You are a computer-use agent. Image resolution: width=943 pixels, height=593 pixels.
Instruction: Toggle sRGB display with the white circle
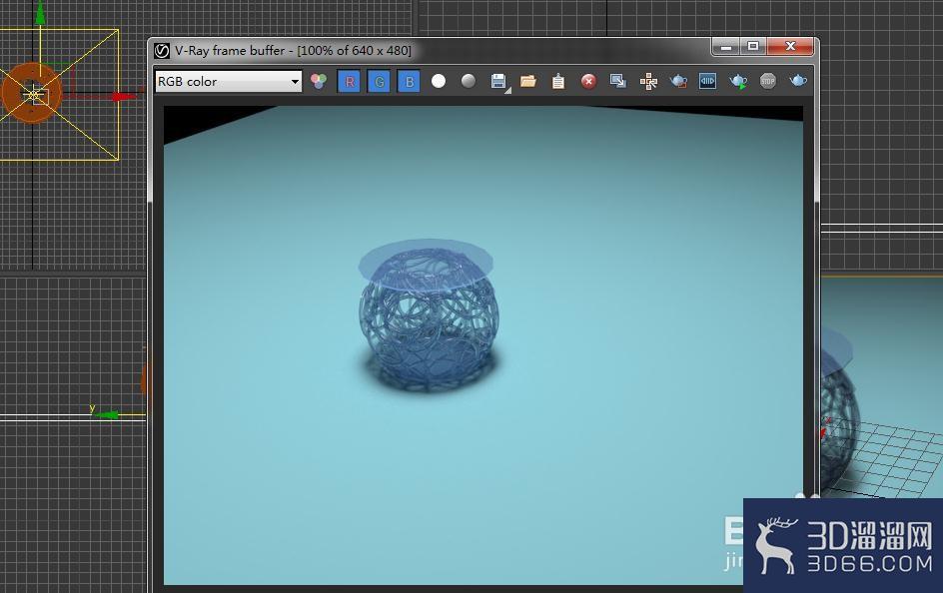tap(438, 81)
